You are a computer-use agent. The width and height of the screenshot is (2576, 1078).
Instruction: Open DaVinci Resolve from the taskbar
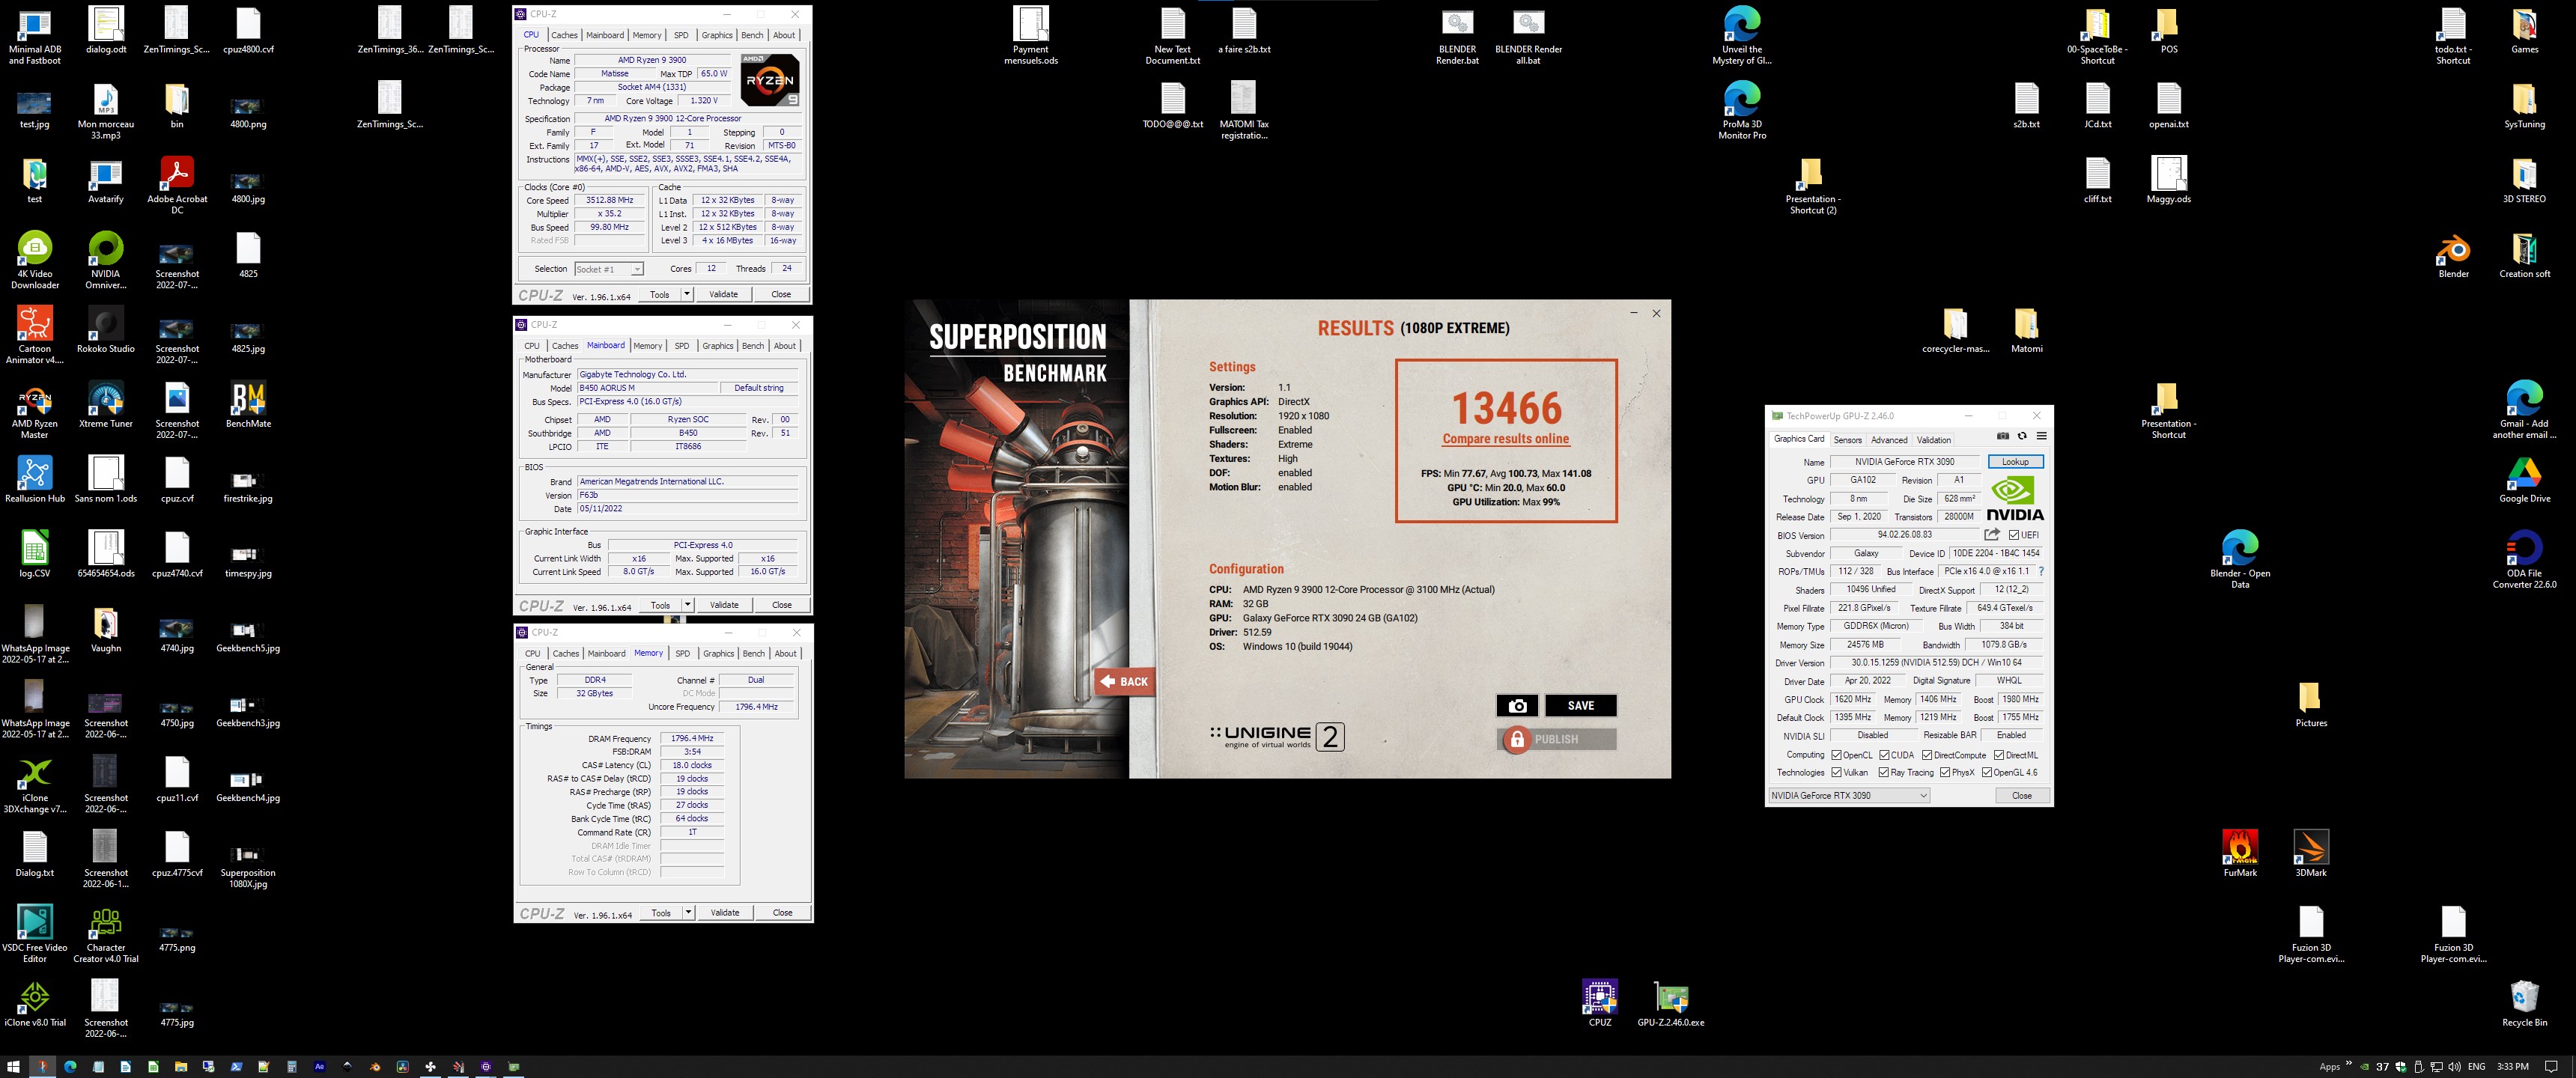click(x=403, y=1067)
